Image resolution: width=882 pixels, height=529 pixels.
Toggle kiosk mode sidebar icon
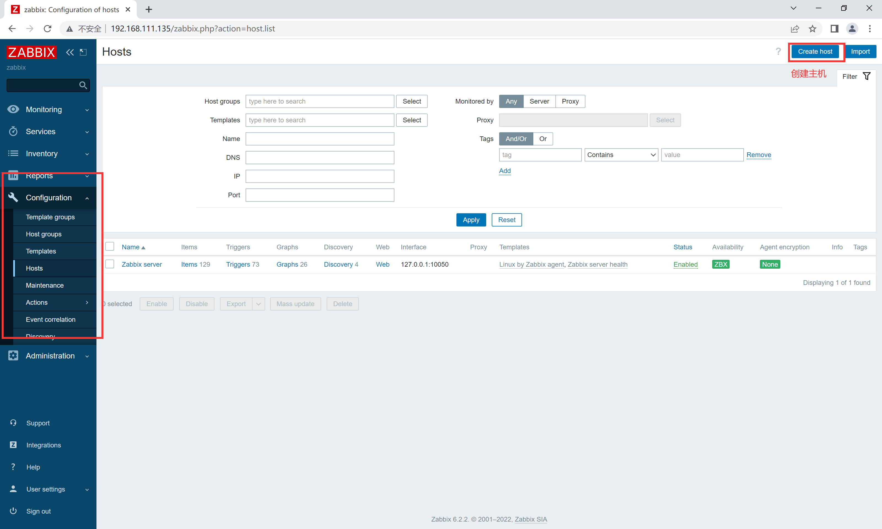click(x=83, y=52)
